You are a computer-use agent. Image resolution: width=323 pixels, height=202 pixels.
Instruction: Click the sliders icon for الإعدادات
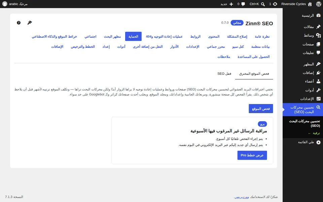point(318,99)
